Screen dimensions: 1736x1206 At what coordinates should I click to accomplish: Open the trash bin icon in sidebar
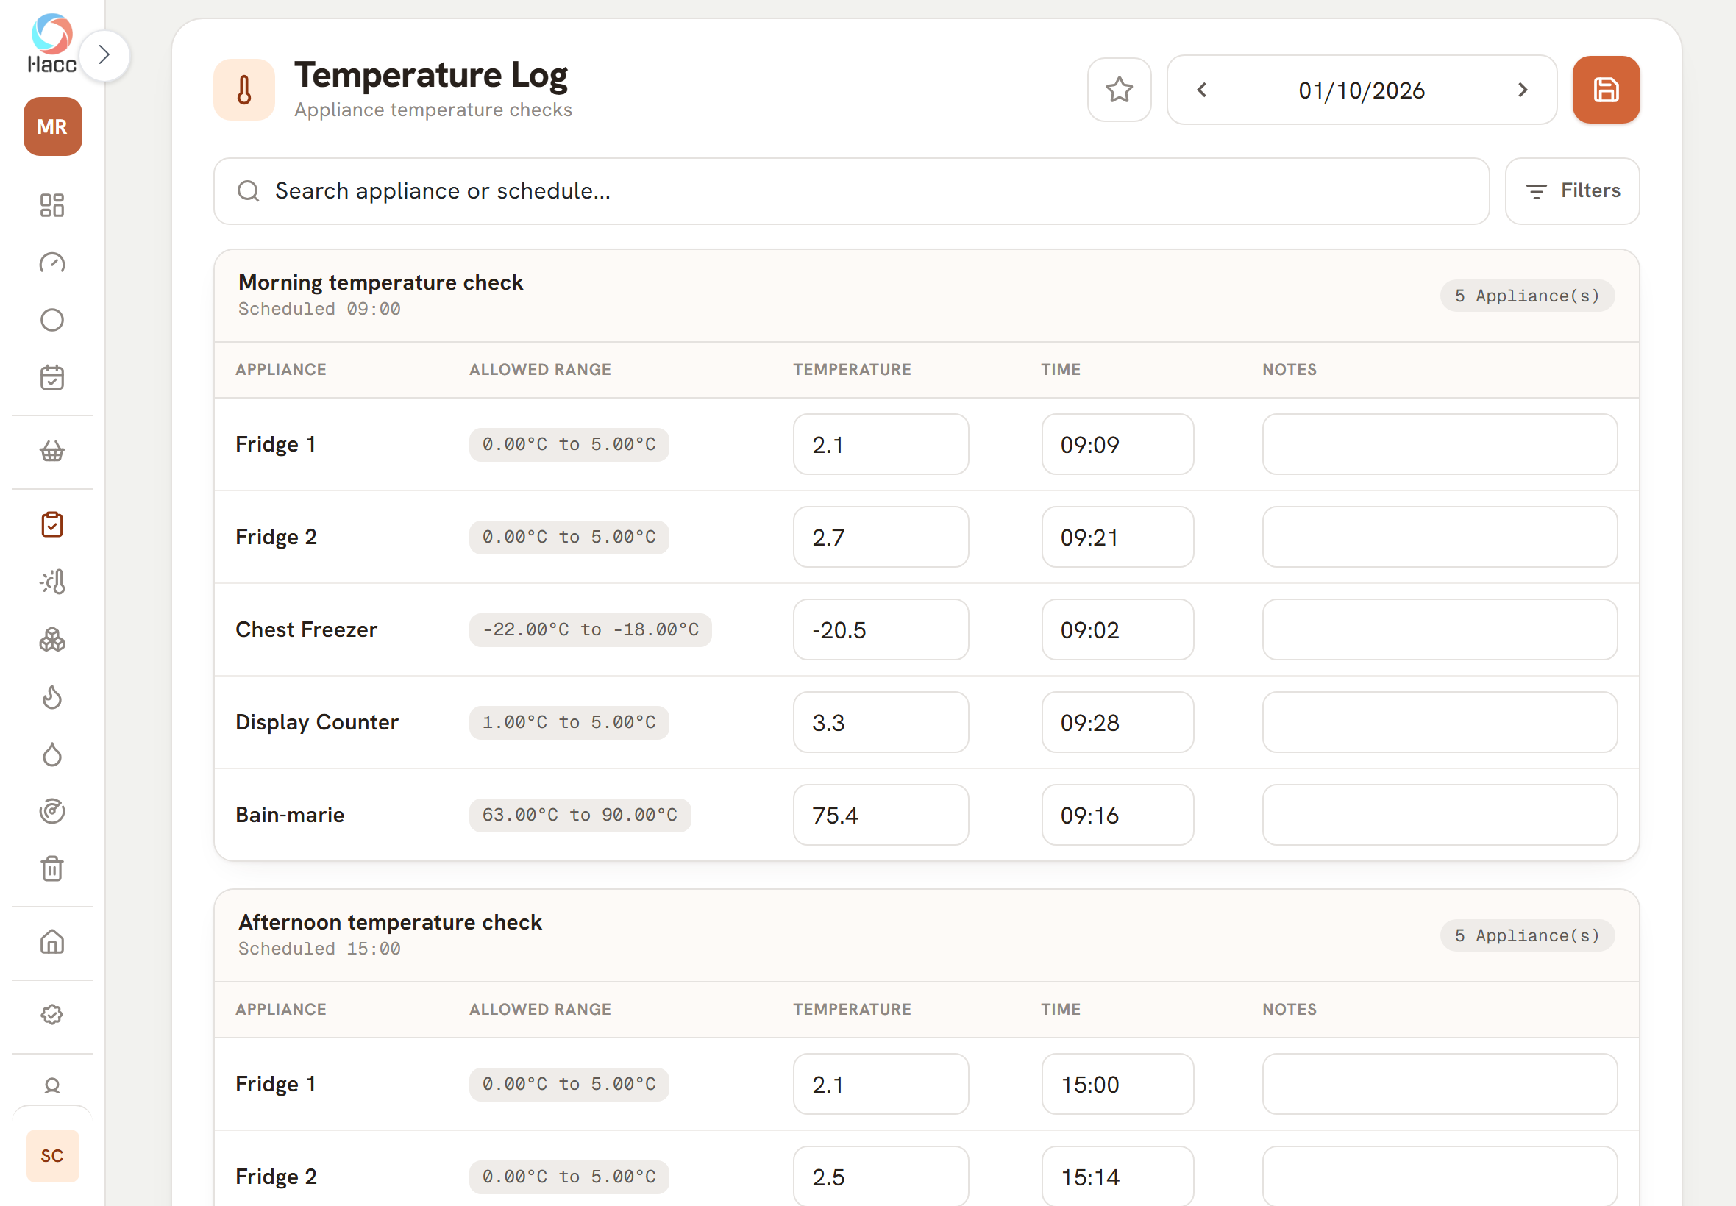[x=52, y=869]
